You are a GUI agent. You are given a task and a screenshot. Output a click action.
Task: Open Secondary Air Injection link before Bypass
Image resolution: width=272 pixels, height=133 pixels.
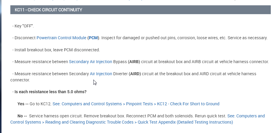[x=90, y=62]
